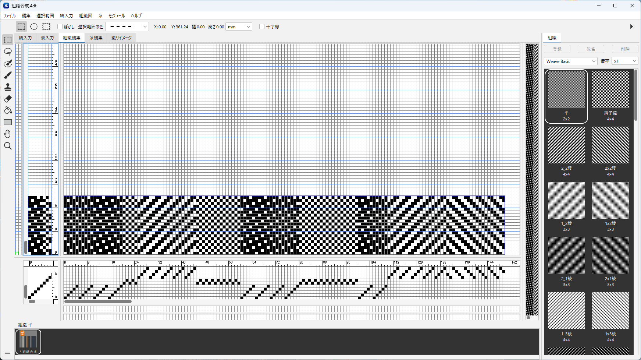Toggle the 十字線 crosshair checkbox

[262, 27]
